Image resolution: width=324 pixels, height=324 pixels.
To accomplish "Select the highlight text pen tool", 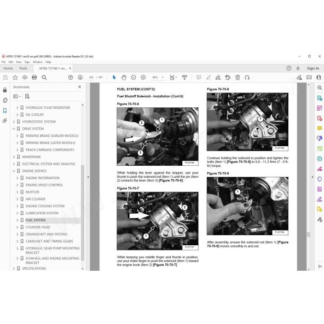I will [x=208, y=77].
